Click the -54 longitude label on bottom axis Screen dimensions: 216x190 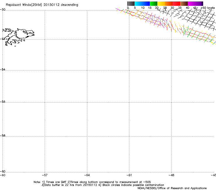tap(87, 175)
